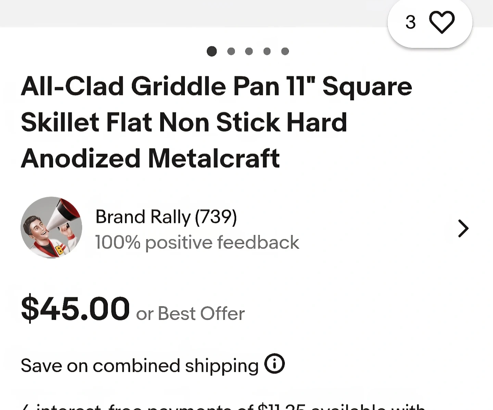
Task: Open Save on combined shipping text
Action: pos(139,365)
